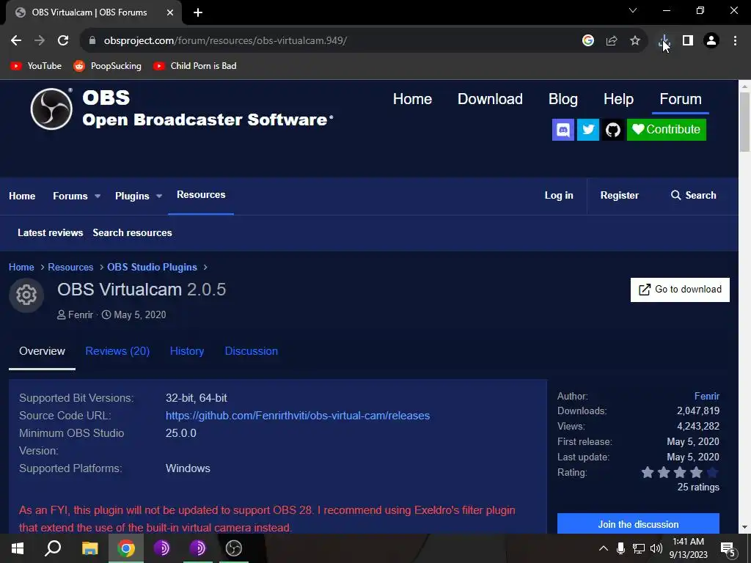Click the resource gear icon
Screen dimensions: 751x563
click(26, 295)
